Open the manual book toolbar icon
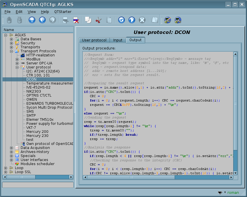Viewport: 247px width, 197px height. click(x=155, y=20)
